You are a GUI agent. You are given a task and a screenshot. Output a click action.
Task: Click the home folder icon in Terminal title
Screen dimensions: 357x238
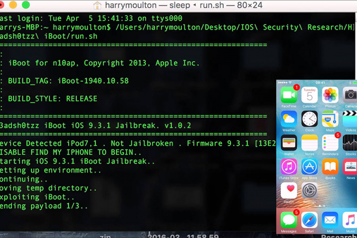[x=97, y=5]
